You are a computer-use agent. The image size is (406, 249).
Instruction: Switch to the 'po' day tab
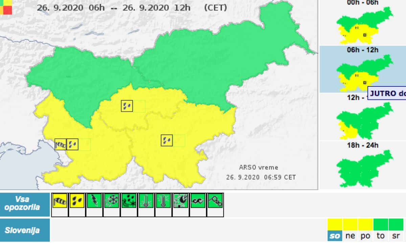point(365,236)
